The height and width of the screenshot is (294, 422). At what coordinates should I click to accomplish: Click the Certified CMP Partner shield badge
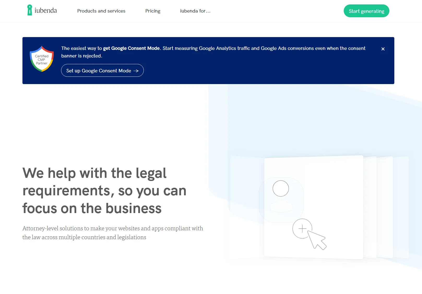point(41,59)
